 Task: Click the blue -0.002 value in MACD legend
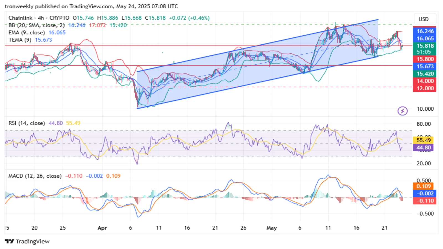tap(94, 176)
